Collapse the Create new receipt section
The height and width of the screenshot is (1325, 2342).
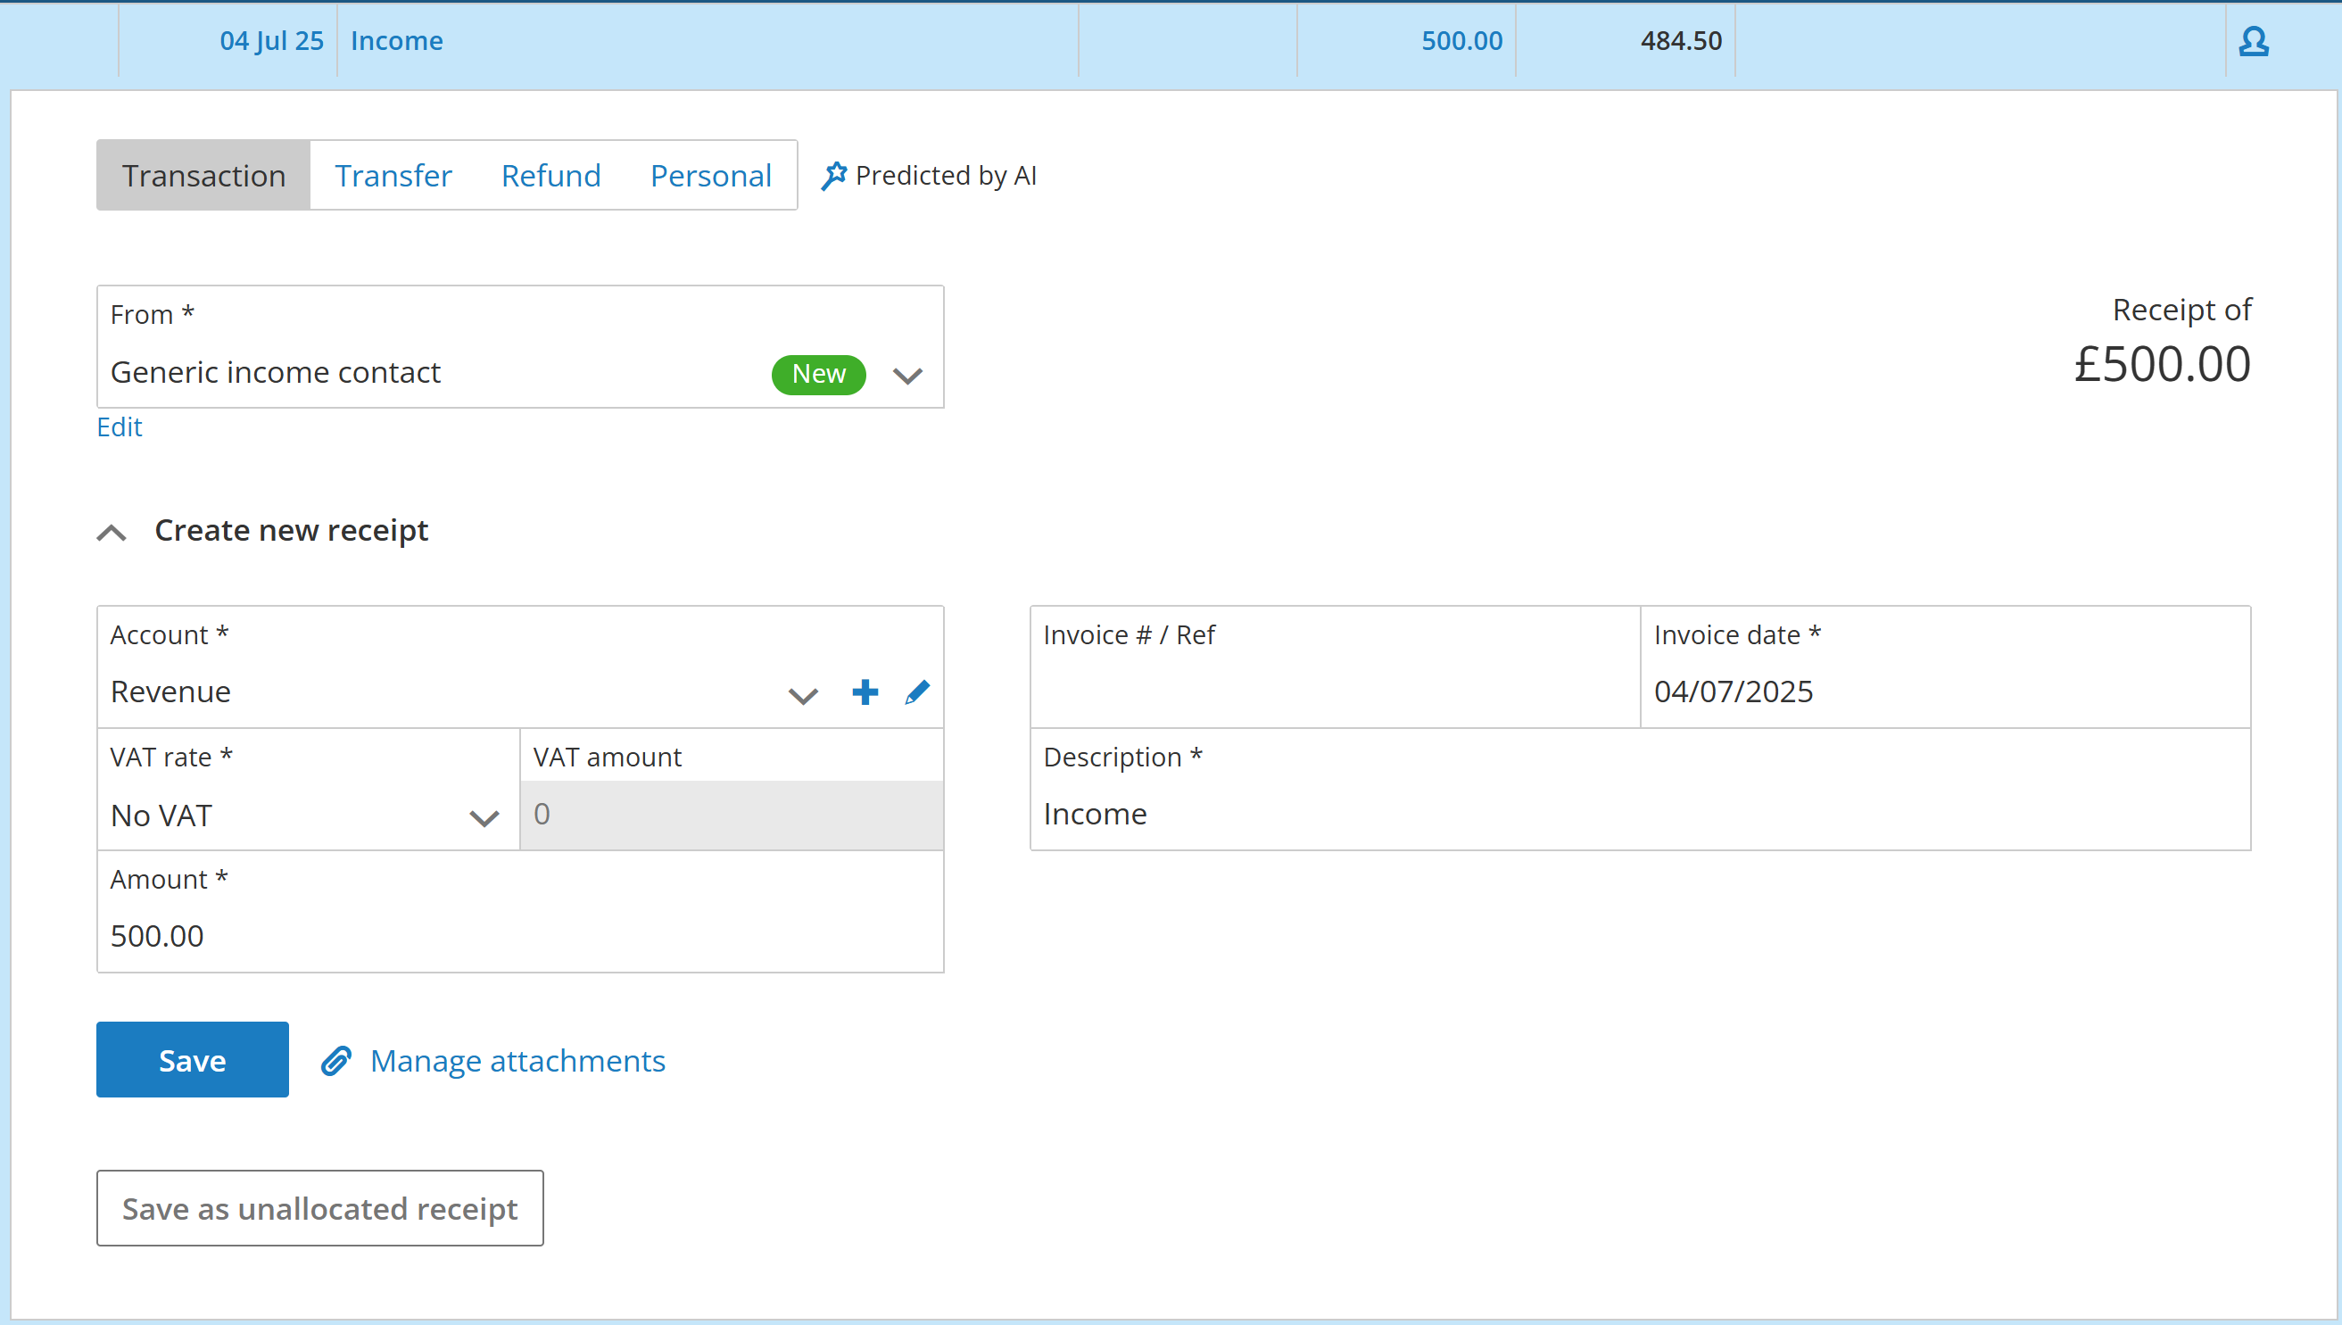(x=112, y=533)
